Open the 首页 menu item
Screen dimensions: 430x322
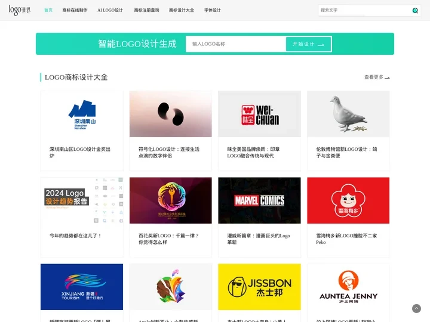pos(48,10)
